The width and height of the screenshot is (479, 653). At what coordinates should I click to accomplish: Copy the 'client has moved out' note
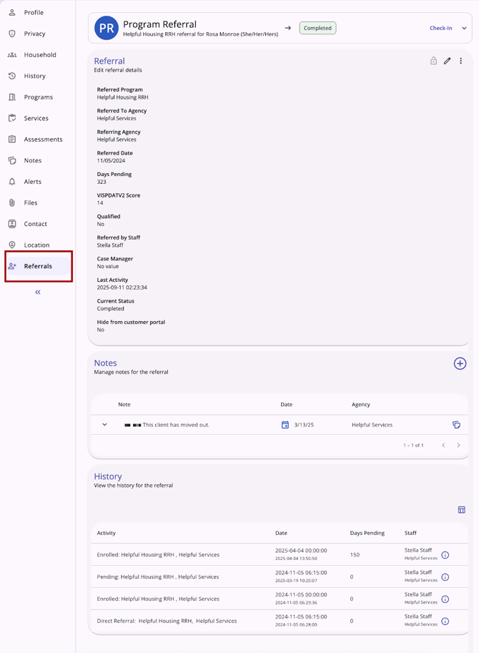point(456,425)
